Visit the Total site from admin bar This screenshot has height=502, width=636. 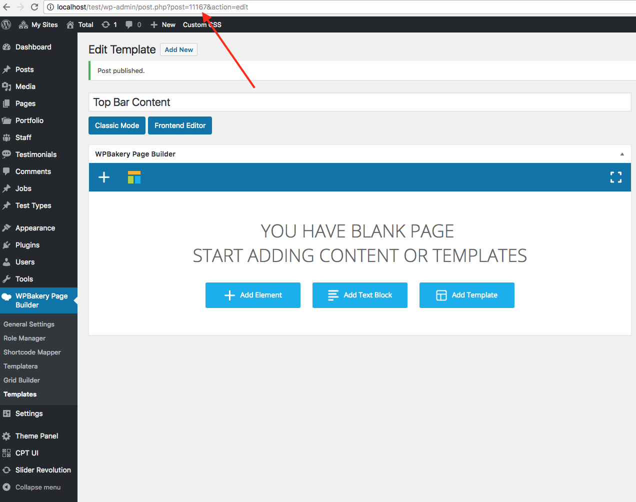(x=80, y=24)
